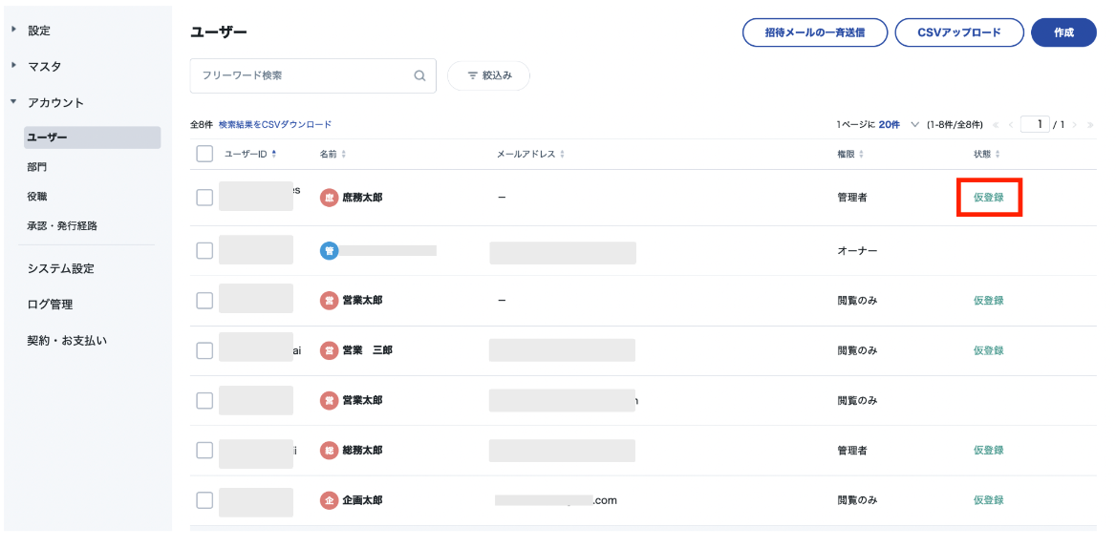The image size is (1116, 548).
Task: Click the オーナー permission cell
Action: pos(858,251)
